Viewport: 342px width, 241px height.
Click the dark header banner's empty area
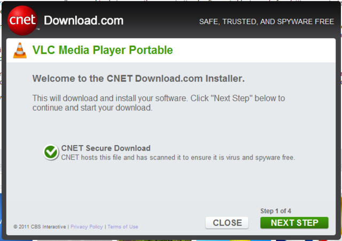click(x=160, y=21)
